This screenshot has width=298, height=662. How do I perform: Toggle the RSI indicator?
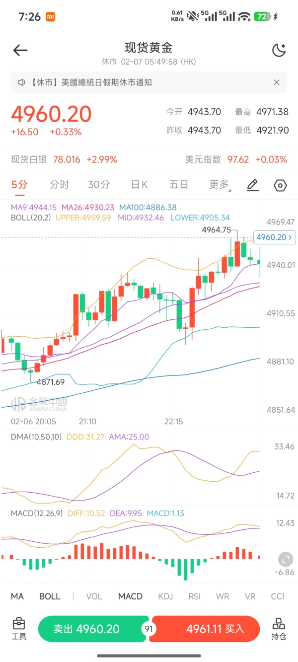tap(195, 596)
